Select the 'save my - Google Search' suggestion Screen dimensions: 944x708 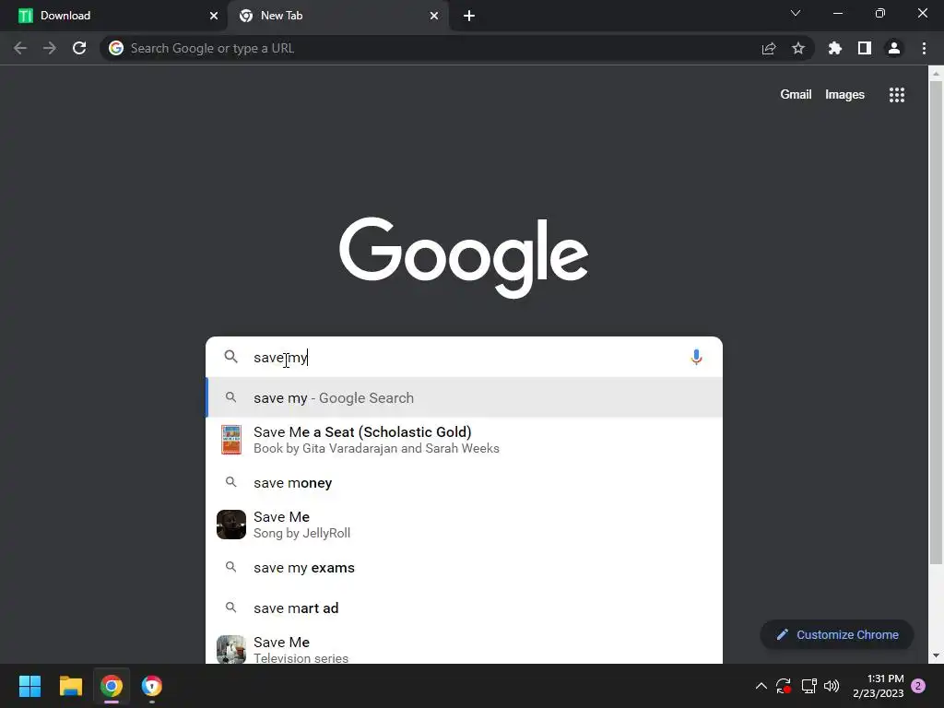click(x=464, y=398)
